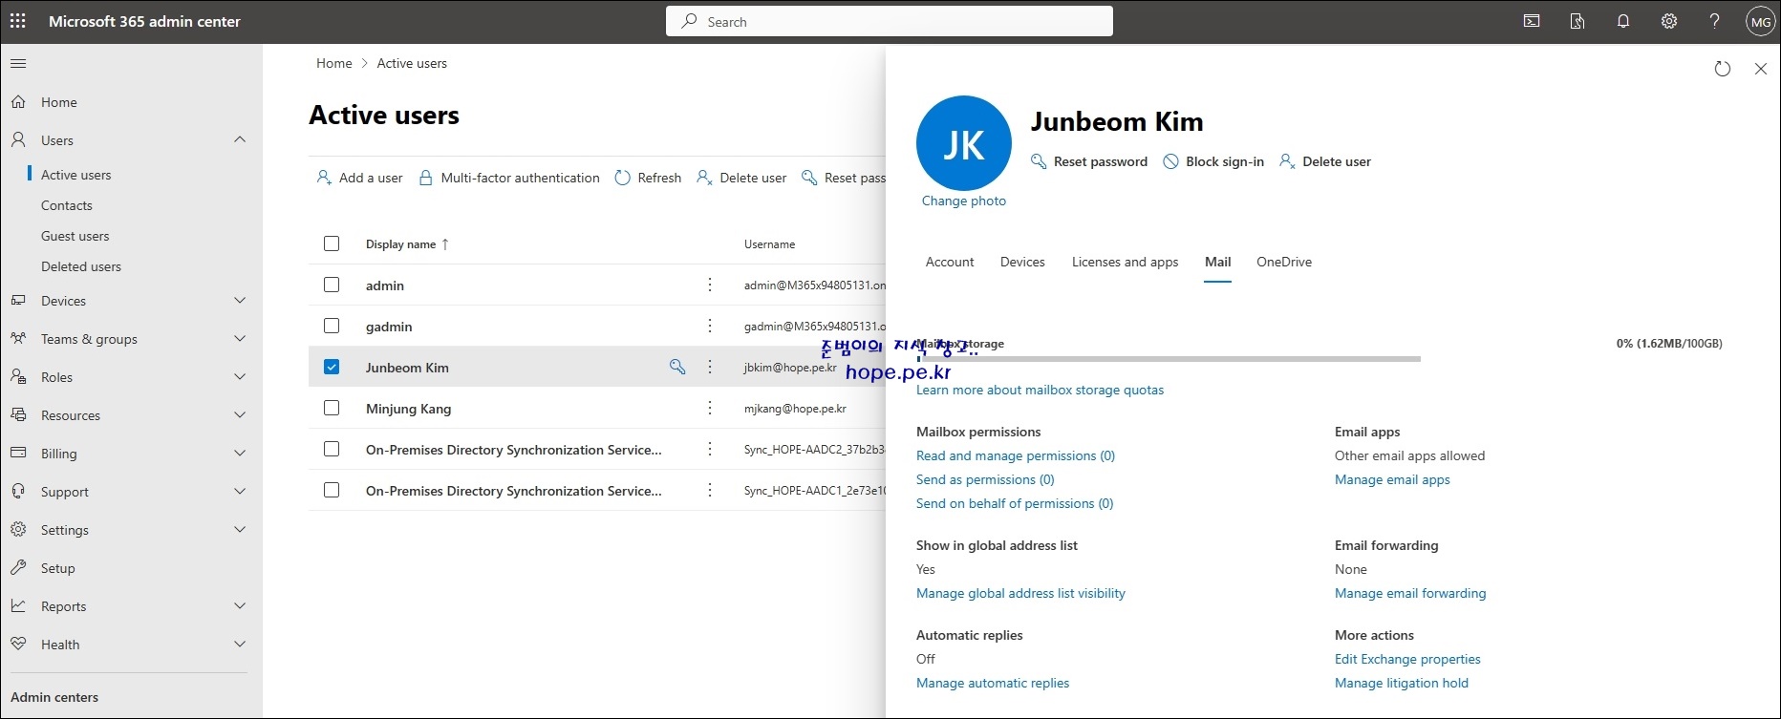1781x719 pixels.
Task: Click Multi-factor authentication toolbar button
Action: point(509,178)
